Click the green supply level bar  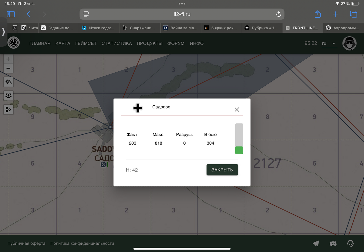point(239,150)
